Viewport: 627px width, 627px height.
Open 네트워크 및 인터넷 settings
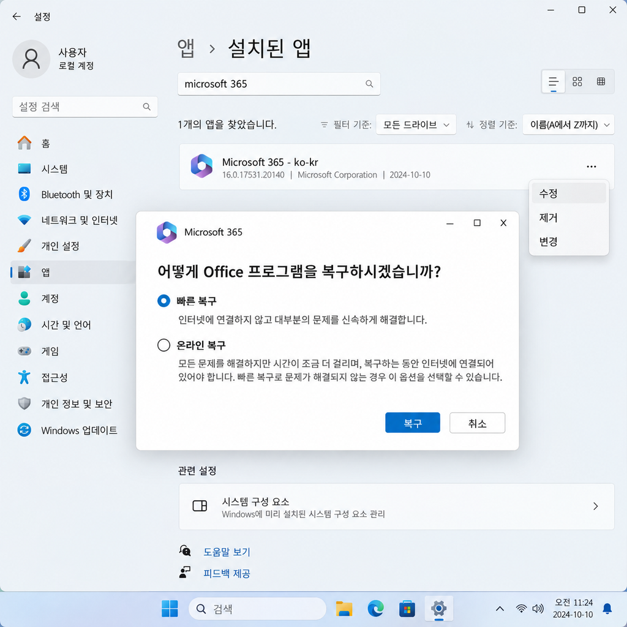(x=73, y=220)
